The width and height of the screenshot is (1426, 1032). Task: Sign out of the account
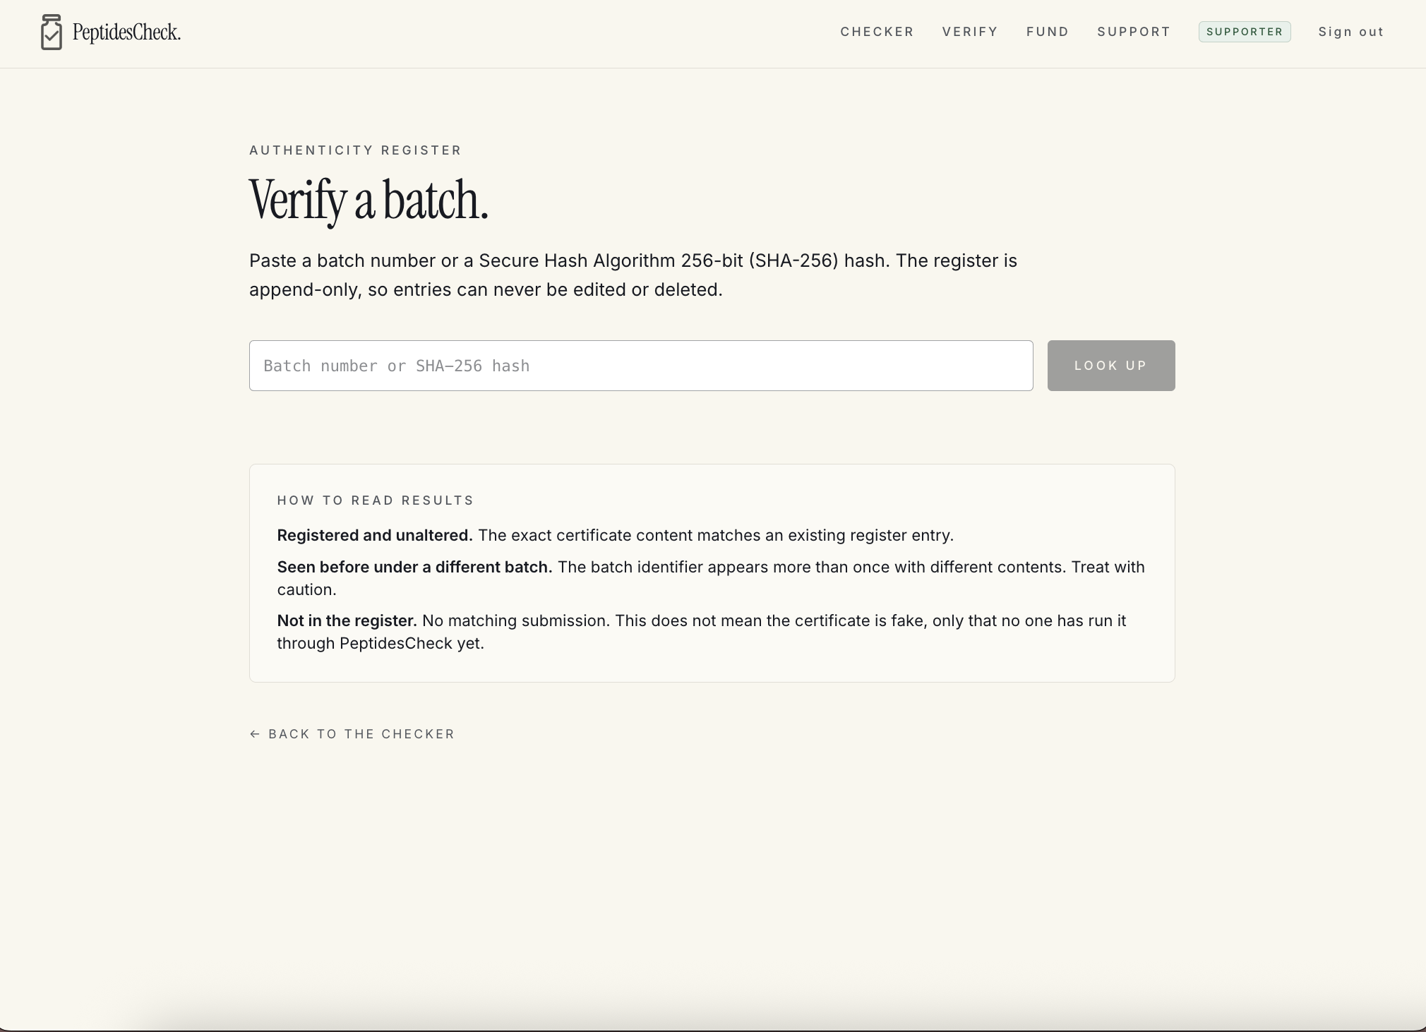click(x=1351, y=32)
